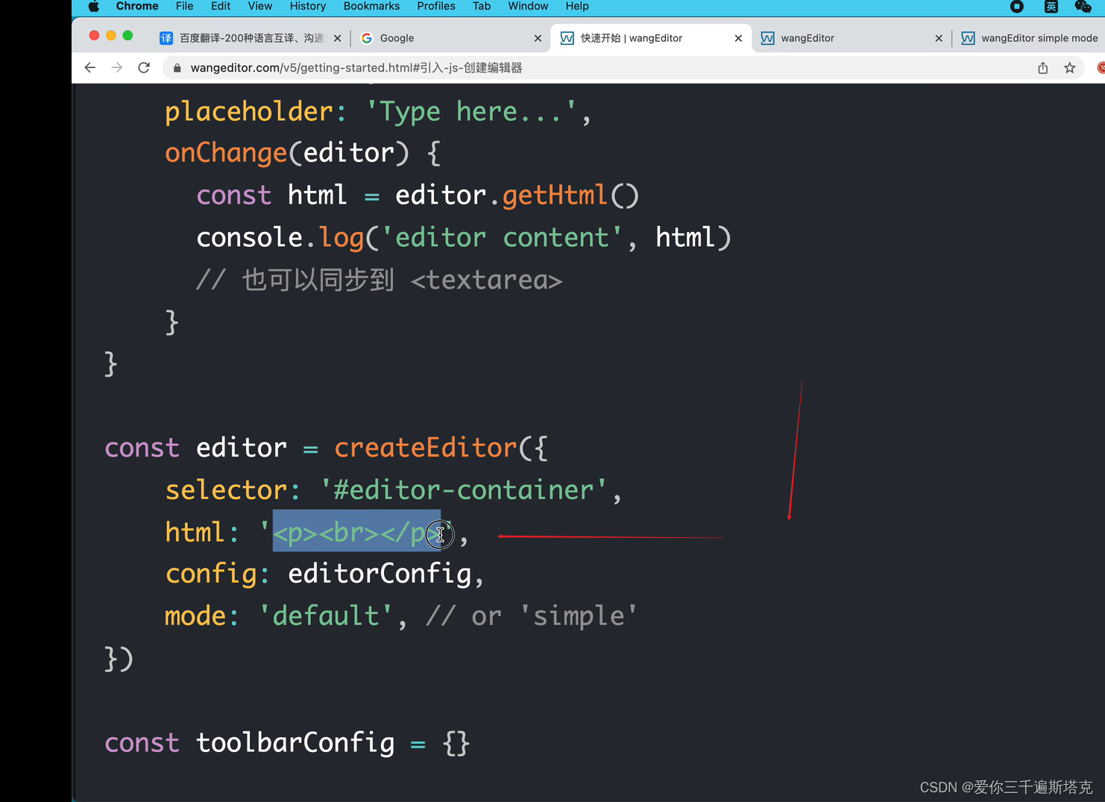The width and height of the screenshot is (1105, 802).
Task: Click getHtml in the code
Action: click(x=555, y=195)
